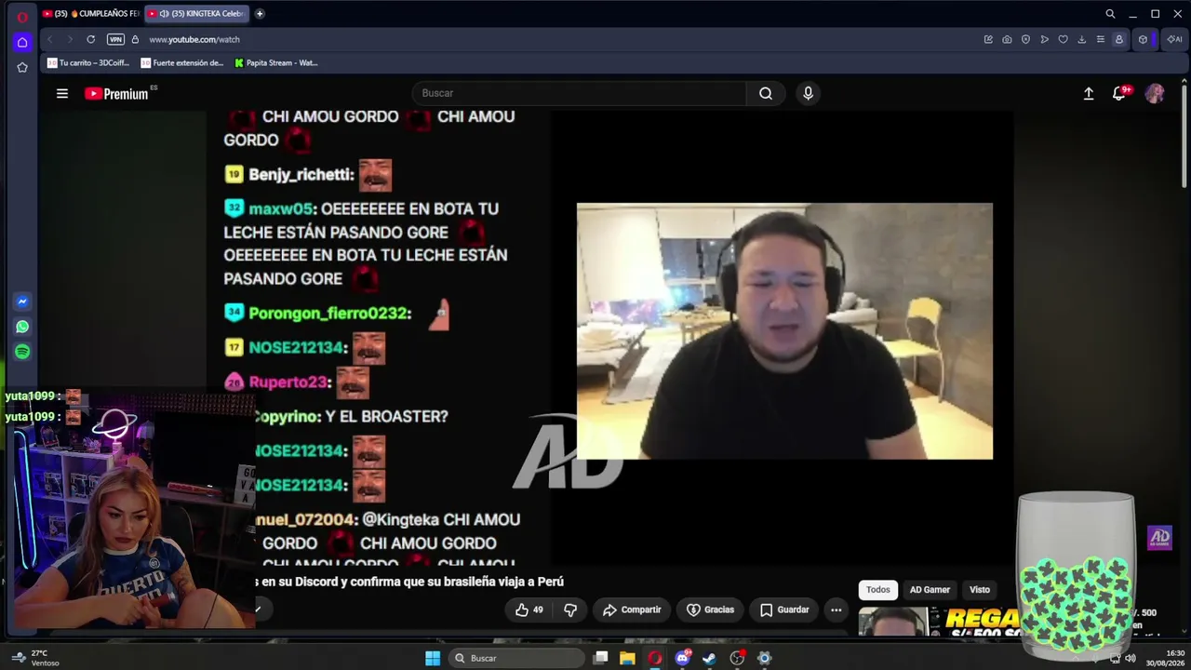1191x670 pixels.
Task: Open Opera profile icon in toolbar
Action: point(1119,39)
